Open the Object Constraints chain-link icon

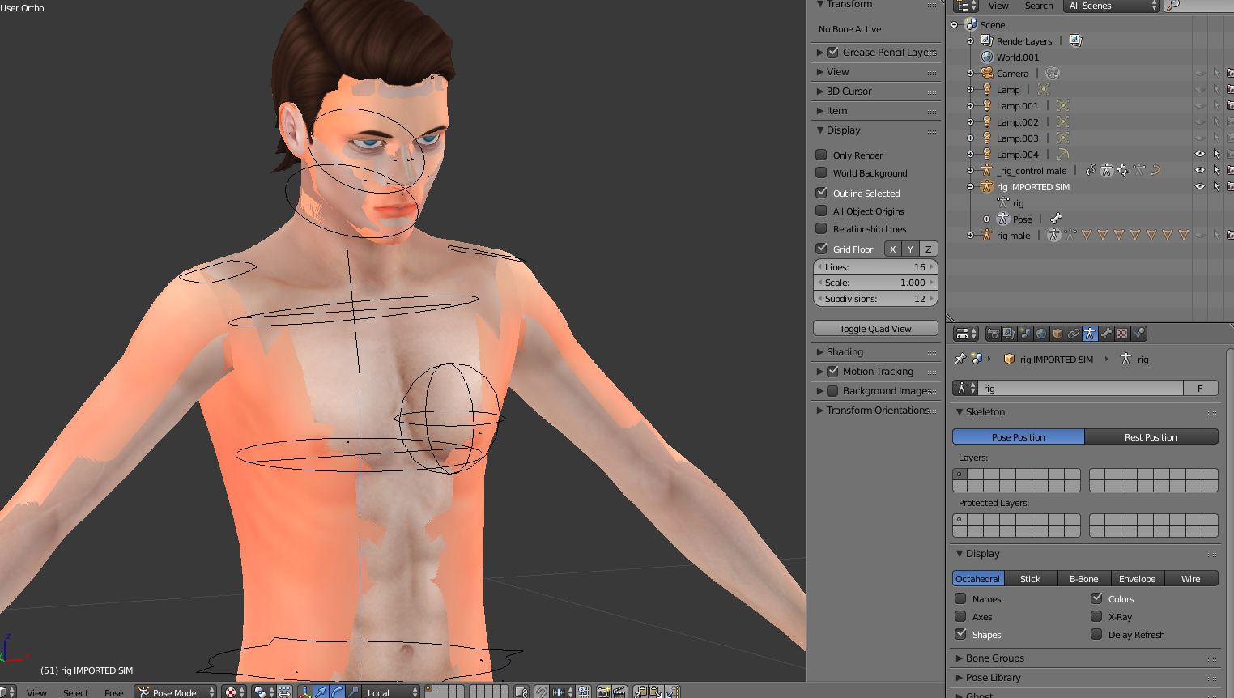[1074, 334]
